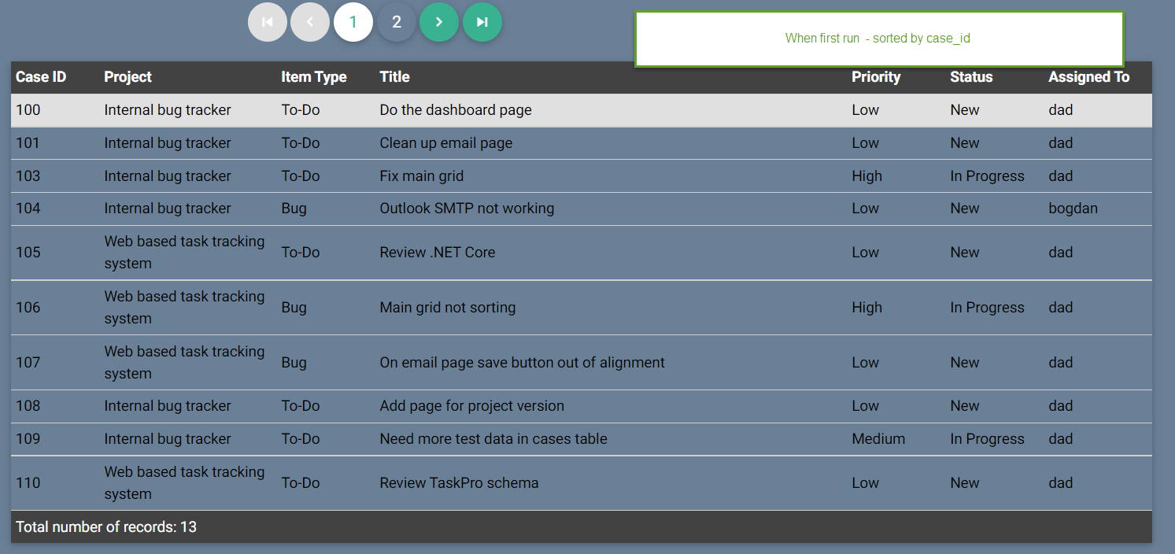Click title 'Do the dashboard page'
Viewport: 1175px width, 554px height.
(x=456, y=110)
